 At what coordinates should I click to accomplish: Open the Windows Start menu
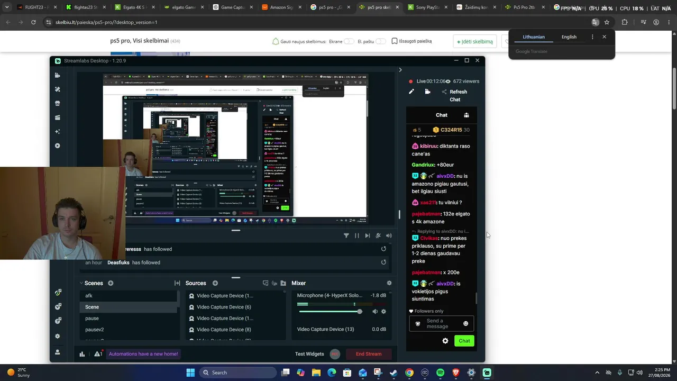pyautogui.click(x=190, y=373)
